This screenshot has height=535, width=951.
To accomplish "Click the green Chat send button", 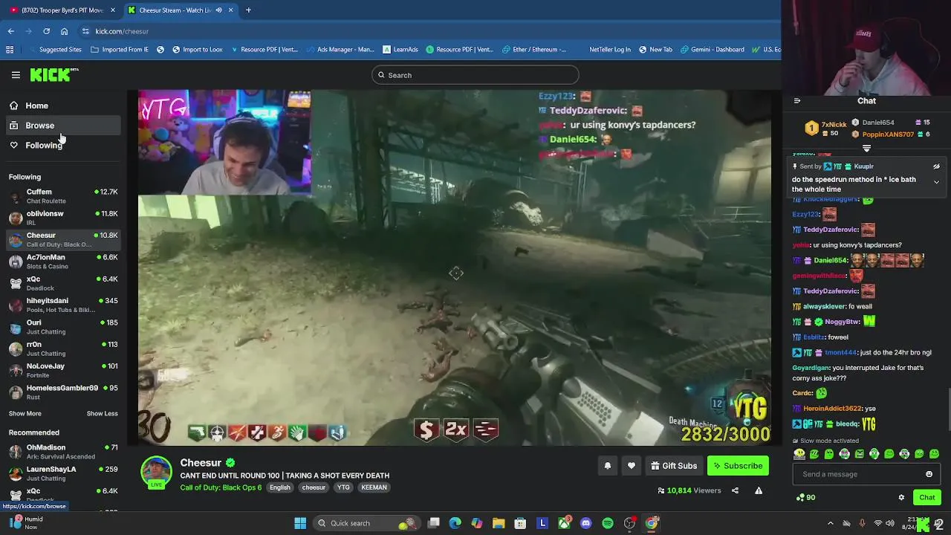I will point(927,497).
